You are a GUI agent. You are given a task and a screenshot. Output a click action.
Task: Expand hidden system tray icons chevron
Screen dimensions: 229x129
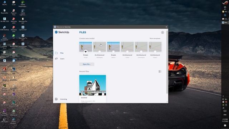pos(223,96)
